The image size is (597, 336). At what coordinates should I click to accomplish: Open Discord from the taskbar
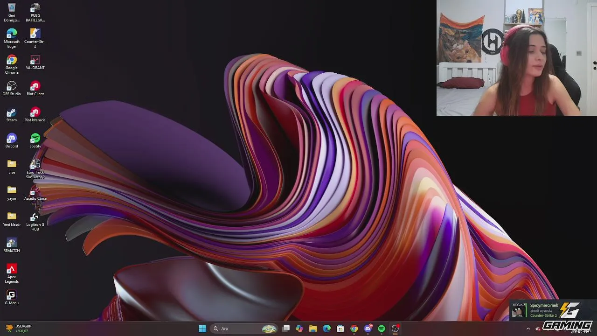pyautogui.click(x=368, y=329)
